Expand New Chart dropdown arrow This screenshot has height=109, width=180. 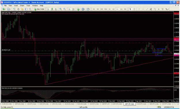(5, 9)
